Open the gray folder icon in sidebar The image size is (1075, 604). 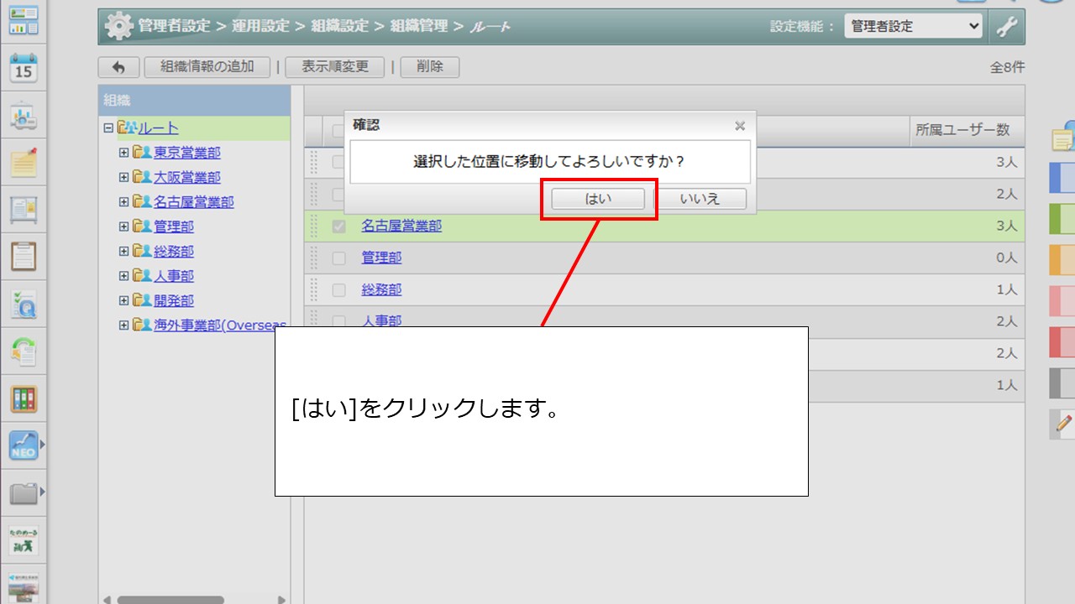(24, 494)
